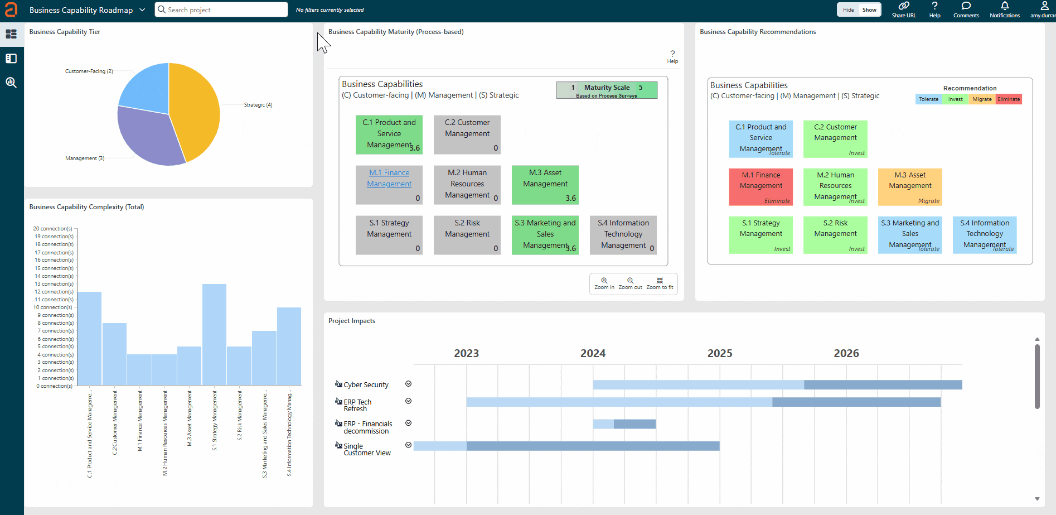Viewport: 1056px width, 515px height.
Task: Click the Share URL icon
Action: [903, 6]
